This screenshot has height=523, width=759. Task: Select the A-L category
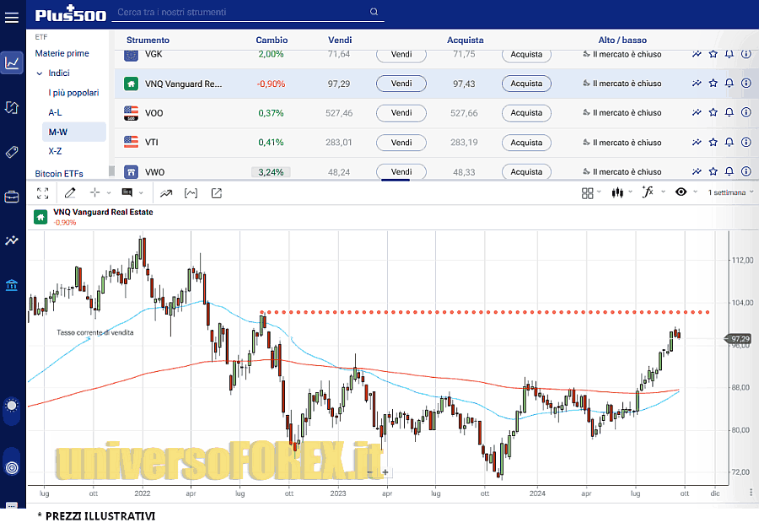coord(55,112)
